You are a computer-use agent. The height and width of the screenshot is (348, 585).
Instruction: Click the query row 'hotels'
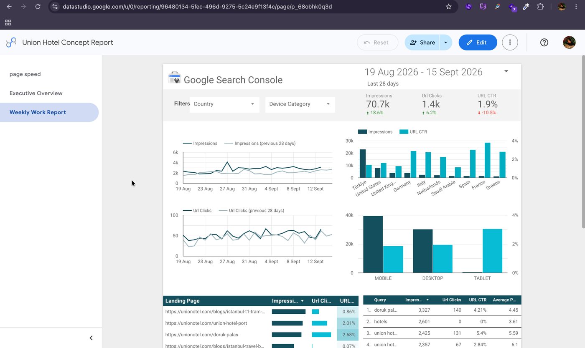point(442,322)
